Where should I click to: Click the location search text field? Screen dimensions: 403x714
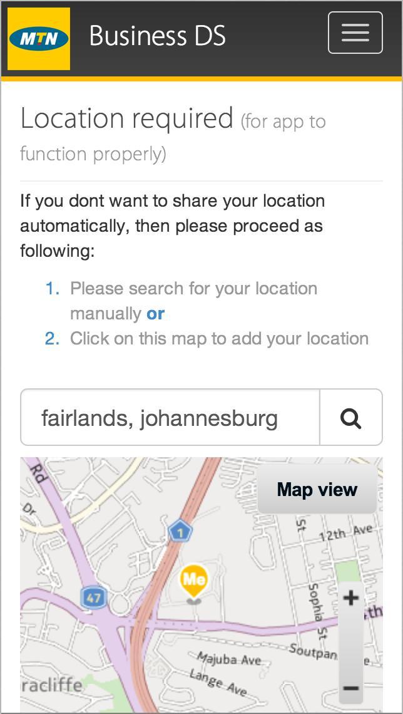(170, 418)
